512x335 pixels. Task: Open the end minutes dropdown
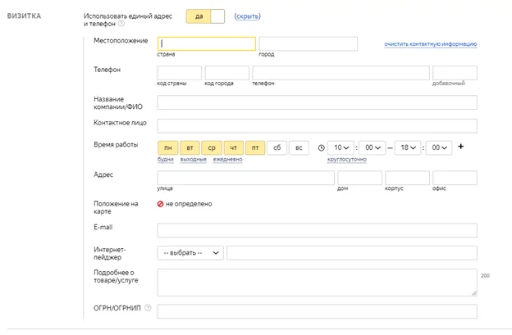coord(439,148)
